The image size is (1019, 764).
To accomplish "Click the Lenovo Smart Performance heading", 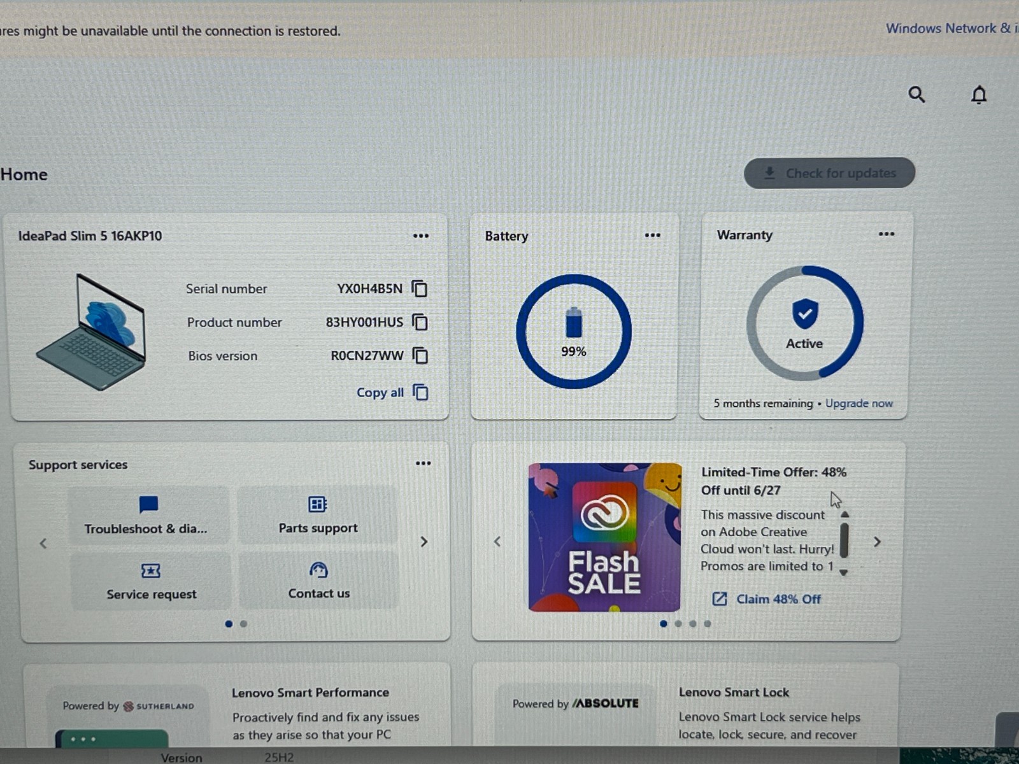I will click(x=310, y=692).
